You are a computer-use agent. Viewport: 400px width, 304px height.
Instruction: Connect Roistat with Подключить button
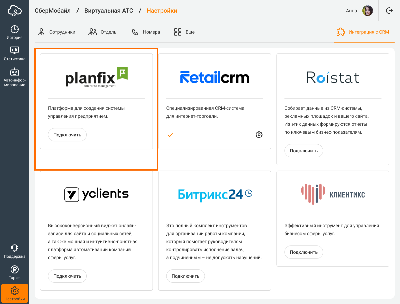tap(304, 151)
